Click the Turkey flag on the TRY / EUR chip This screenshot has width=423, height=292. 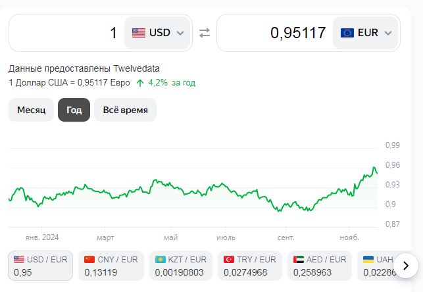230,260
